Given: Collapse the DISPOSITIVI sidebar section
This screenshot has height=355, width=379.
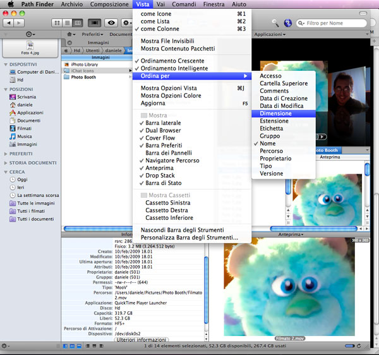Looking at the screenshot, I should tap(6, 64).
